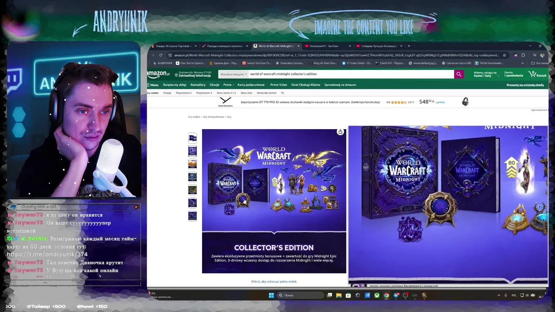This screenshot has width=555, height=312.
Task: Click the Amazon search input field
Action: click(351, 74)
